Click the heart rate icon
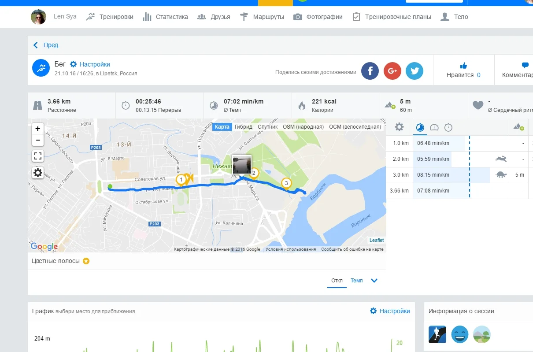 click(478, 105)
